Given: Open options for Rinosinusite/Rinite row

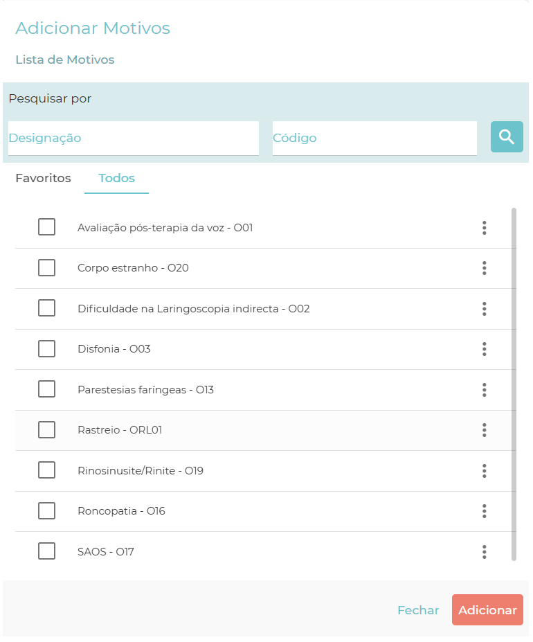Looking at the screenshot, I should (x=485, y=471).
